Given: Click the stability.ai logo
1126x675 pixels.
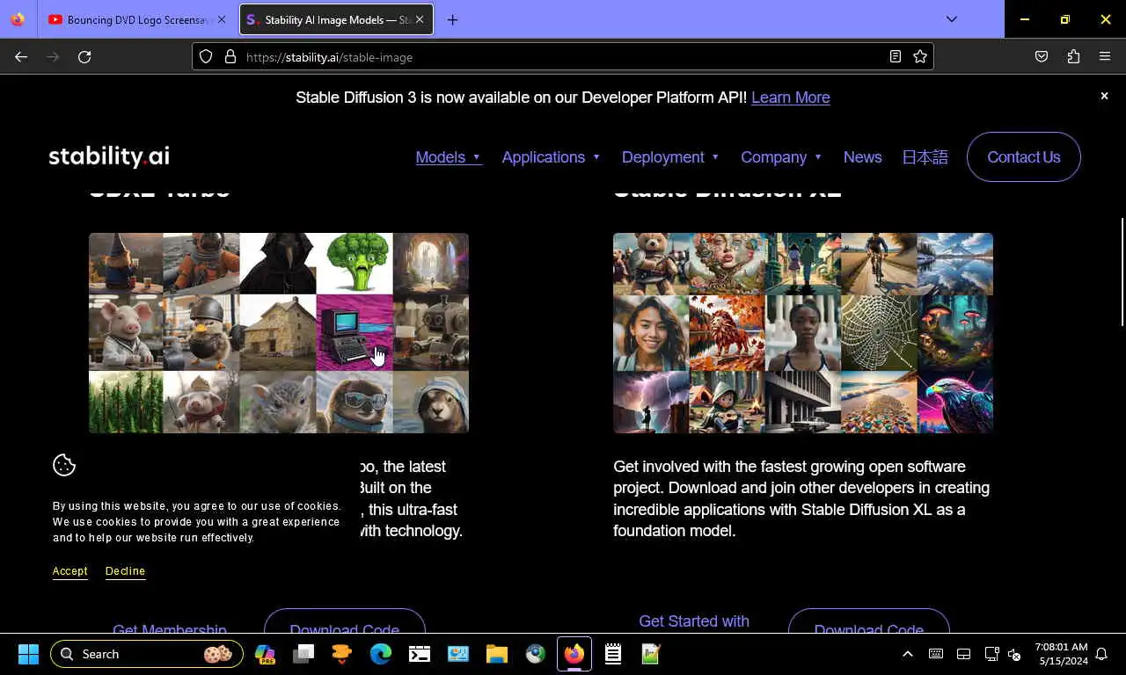Looking at the screenshot, I should (109, 156).
